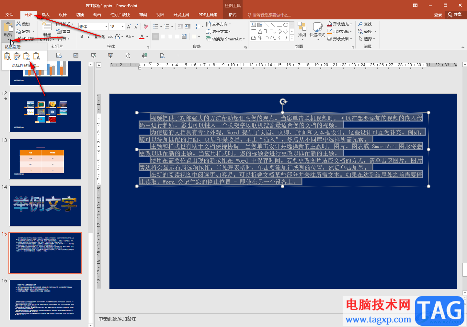
Task: Open the align text (对齐文本) dropdown
Action: coord(219,31)
